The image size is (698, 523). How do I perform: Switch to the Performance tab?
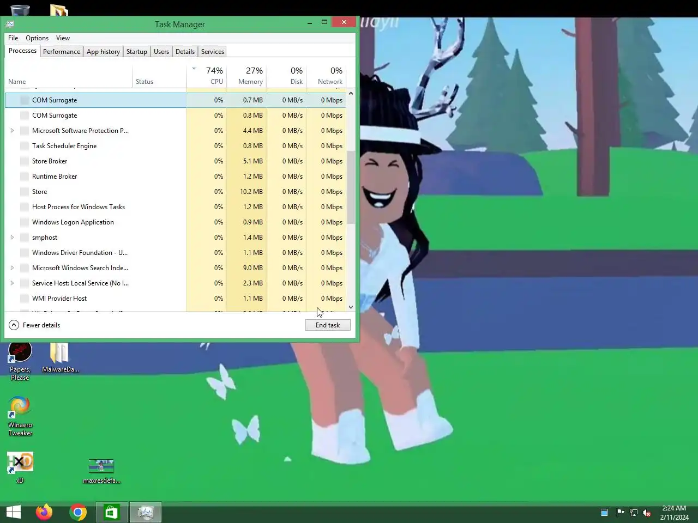coord(62,52)
